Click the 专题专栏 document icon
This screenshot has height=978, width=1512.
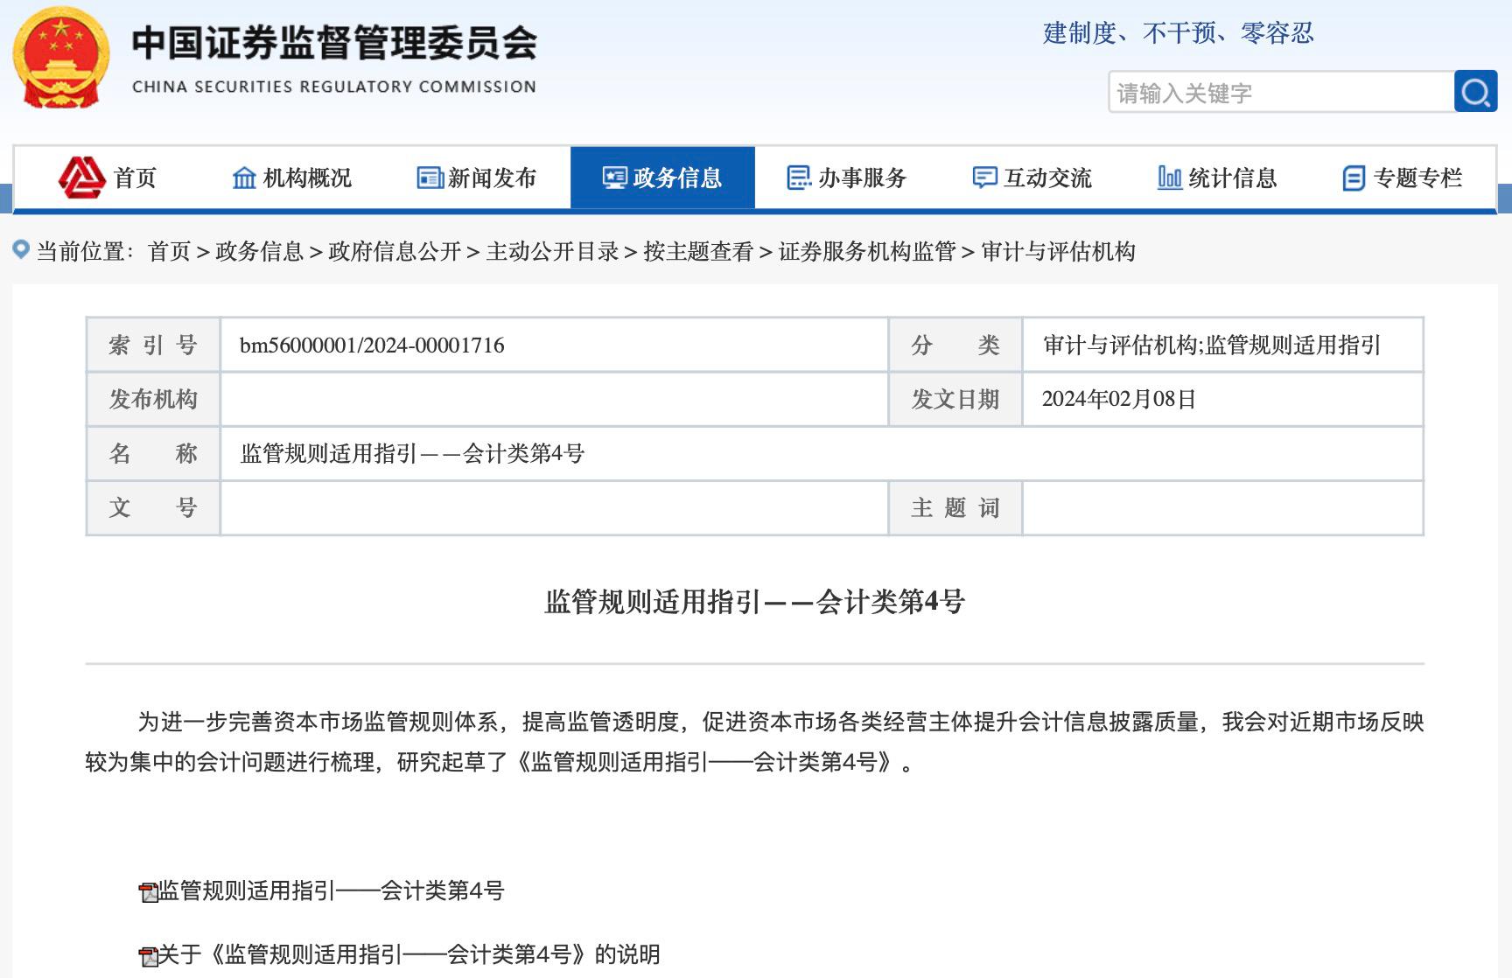[x=1353, y=177]
